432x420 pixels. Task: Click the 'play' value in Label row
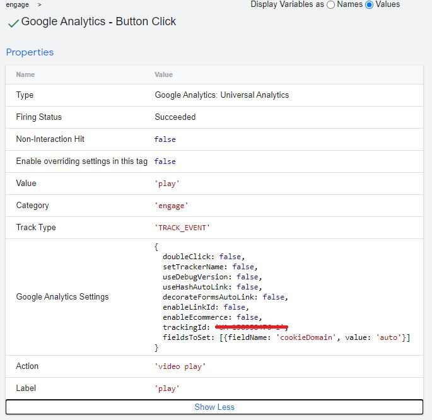point(167,388)
